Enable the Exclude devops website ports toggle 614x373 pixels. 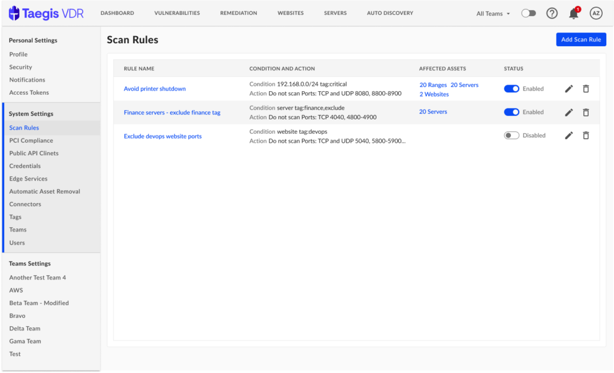(511, 136)
